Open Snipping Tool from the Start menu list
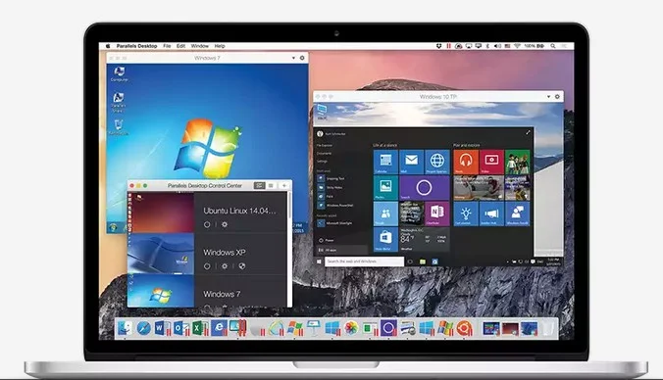 pos(331,178)
